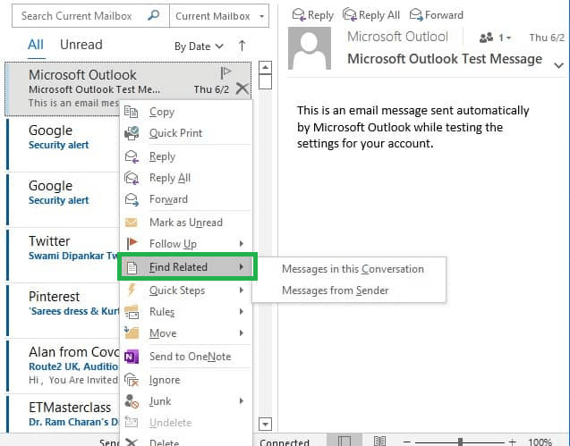Click Reply icon in context menu
The width and height of the screenshot is (570, 446).
point(132,156)
